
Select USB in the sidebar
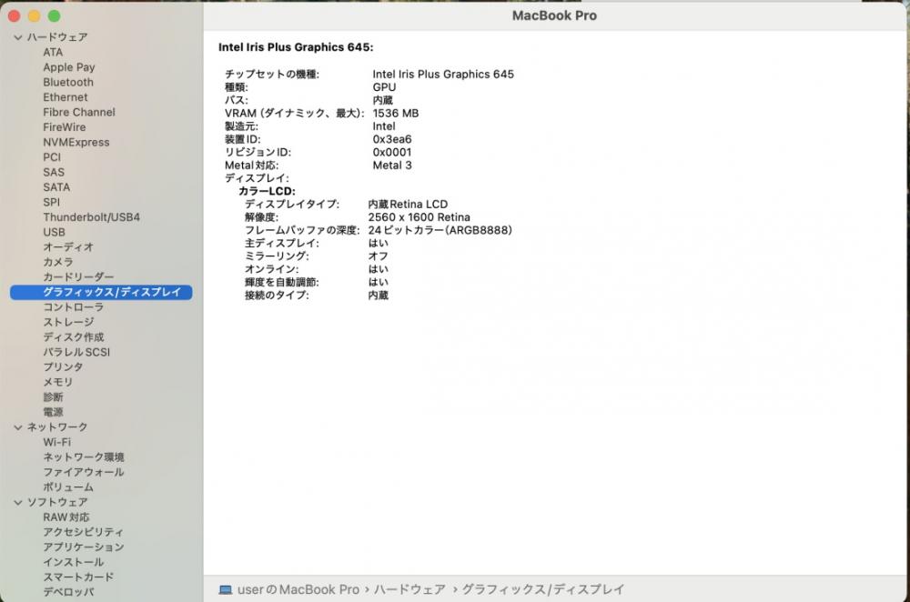[x=54, y=233]
